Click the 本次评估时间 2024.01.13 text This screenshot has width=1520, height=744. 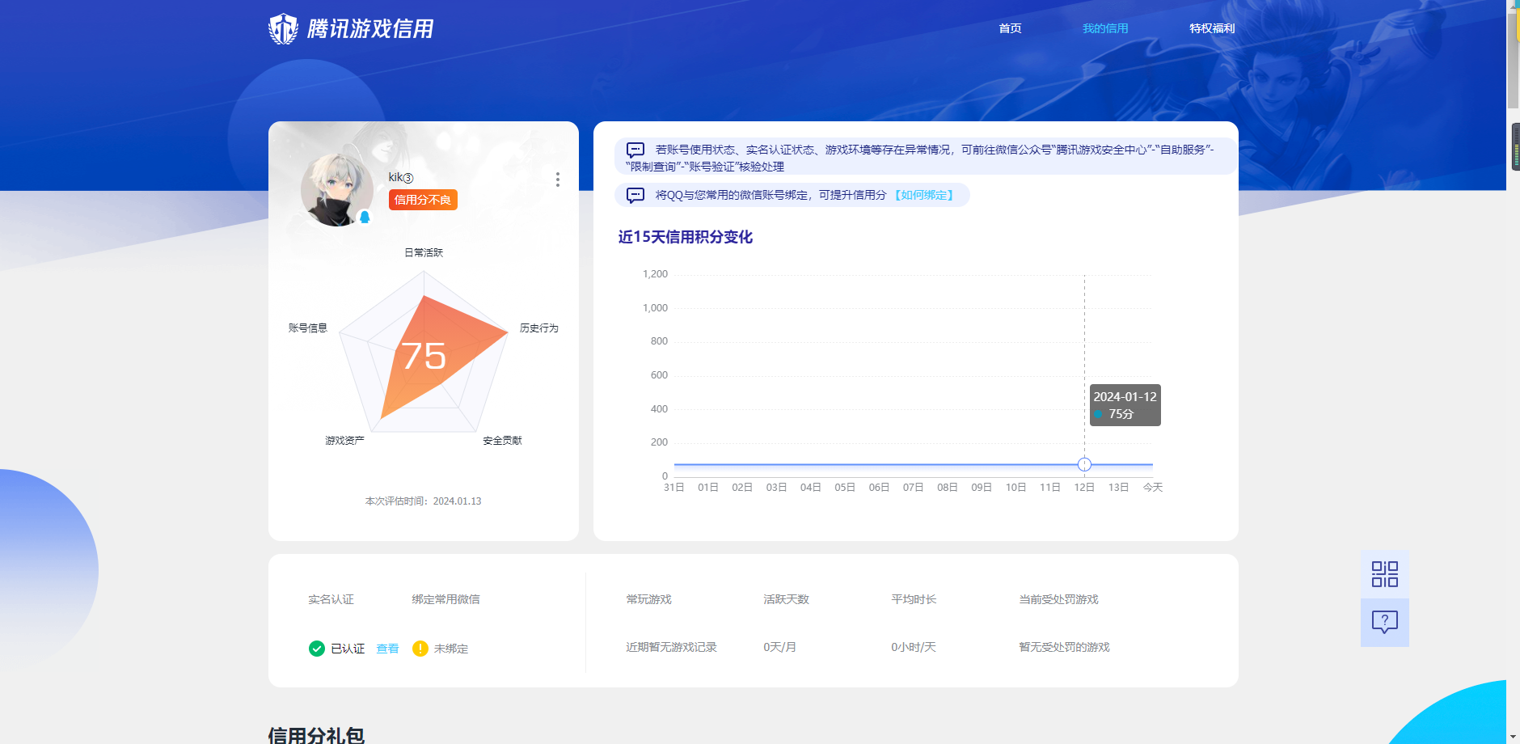pos(423,501)
